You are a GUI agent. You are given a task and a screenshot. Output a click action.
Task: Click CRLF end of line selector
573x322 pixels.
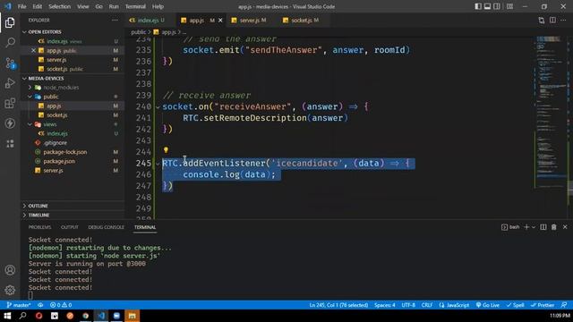point(427,305)
